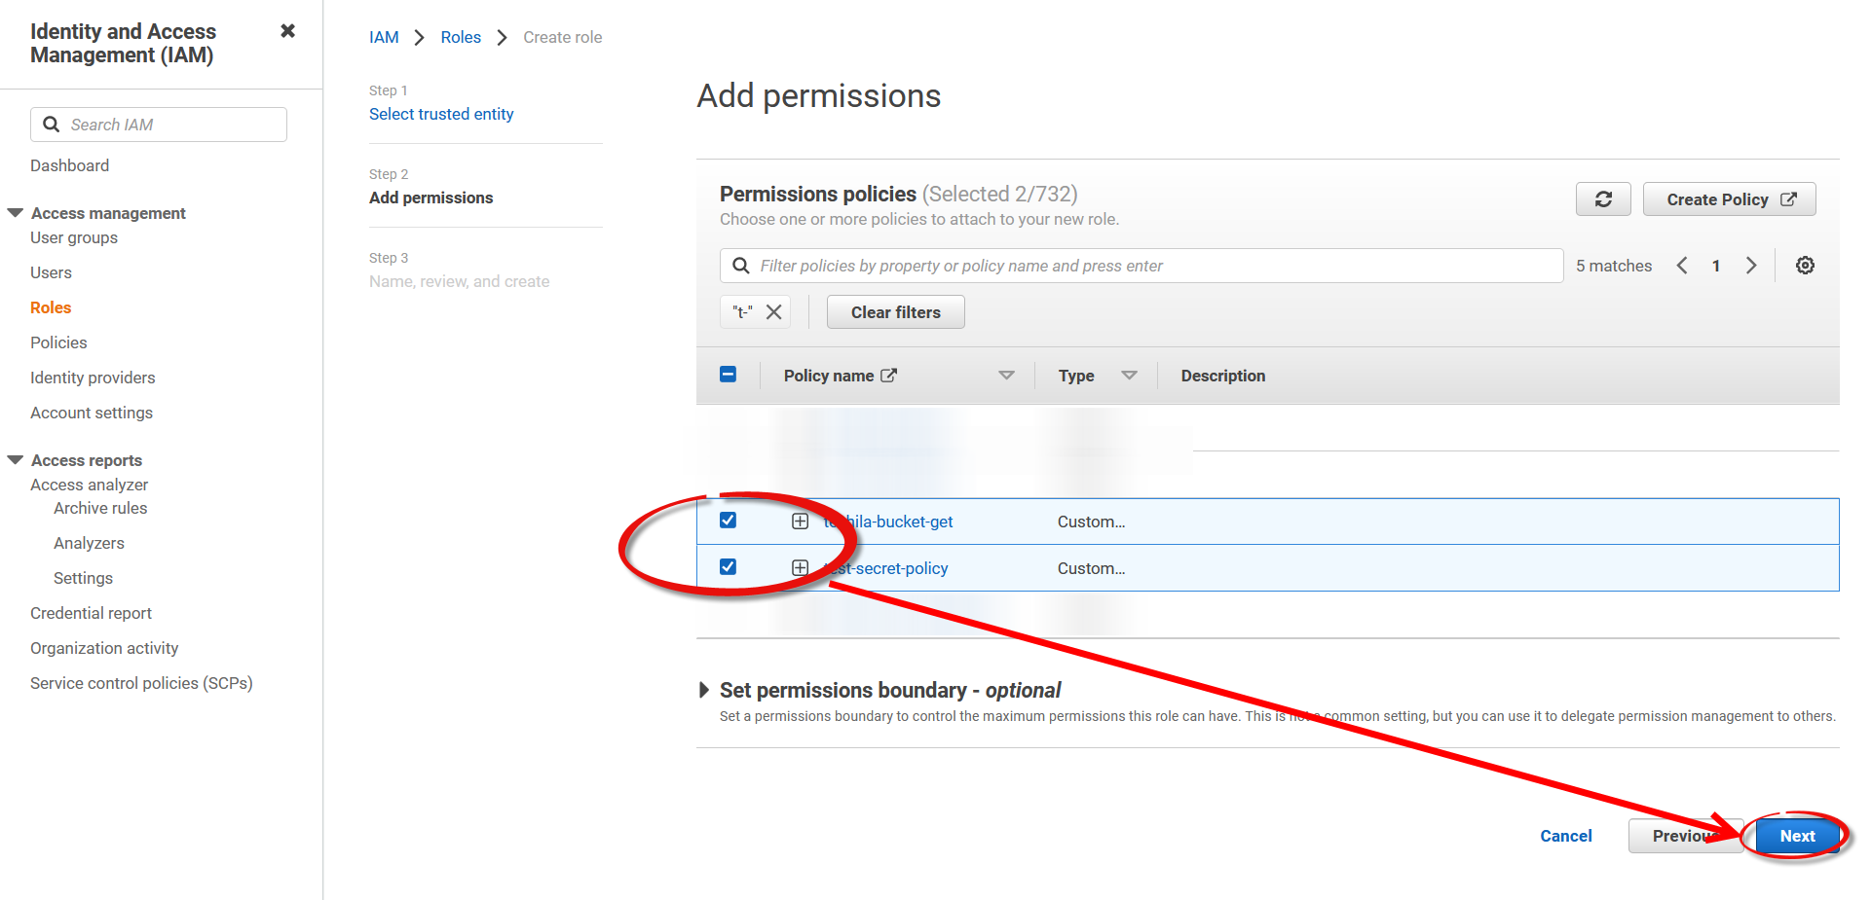Open policy table settings gear

click(x=1805, y=266)
